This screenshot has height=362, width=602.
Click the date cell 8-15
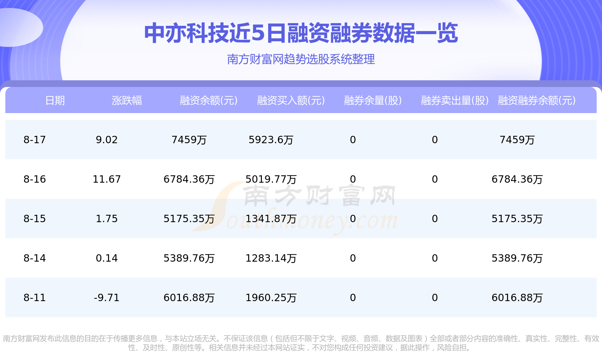click(35, 218)
